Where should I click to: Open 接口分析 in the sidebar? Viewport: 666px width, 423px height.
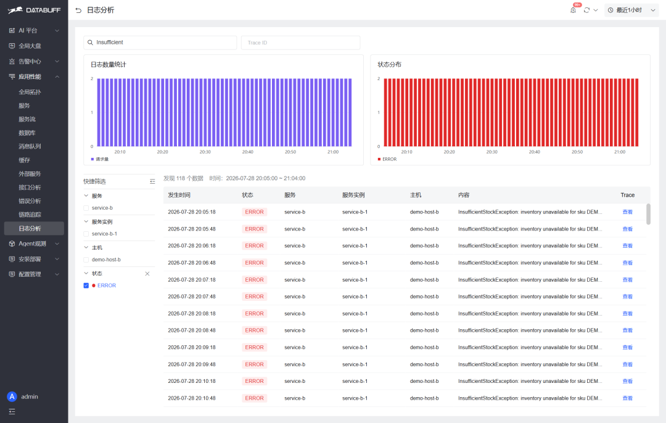(30, 187)
